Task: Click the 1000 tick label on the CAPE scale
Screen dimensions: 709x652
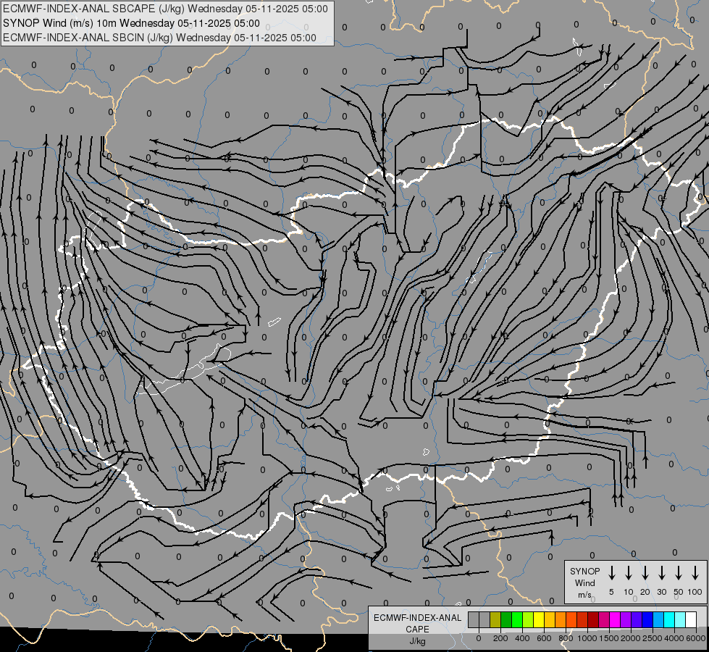Action: click(x=587, y=638)
